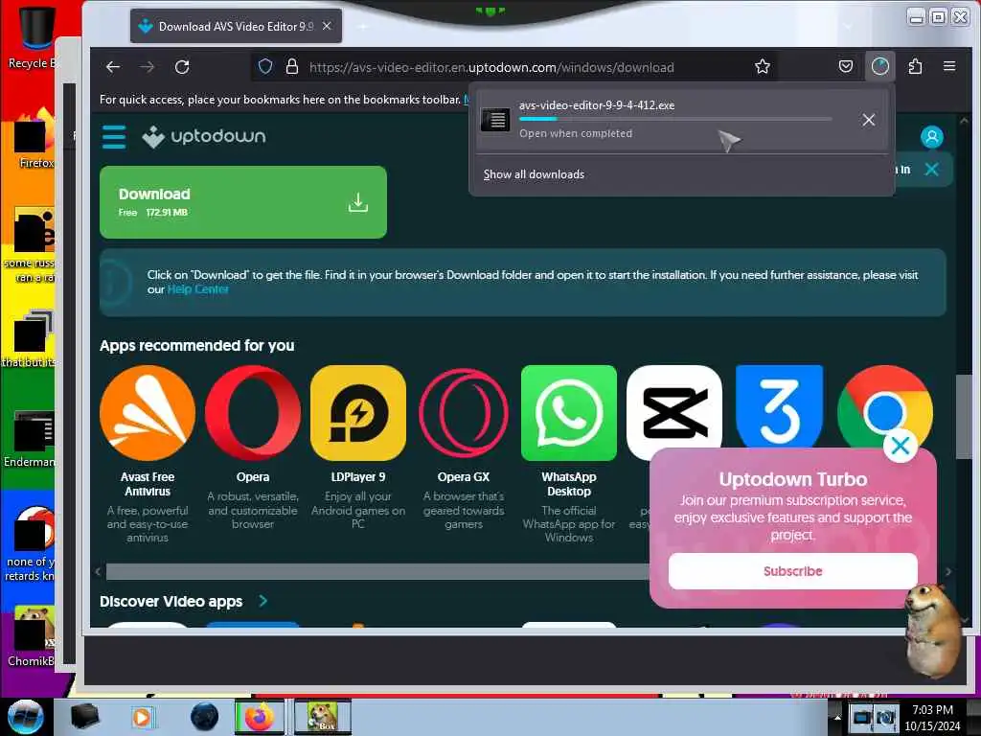Open the Uptodown site hamburger menu

click(x=114, y=136)
